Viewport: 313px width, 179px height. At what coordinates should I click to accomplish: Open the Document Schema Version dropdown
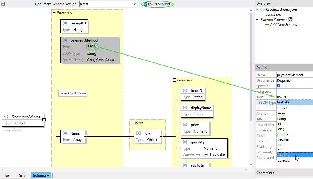(135, 4)
